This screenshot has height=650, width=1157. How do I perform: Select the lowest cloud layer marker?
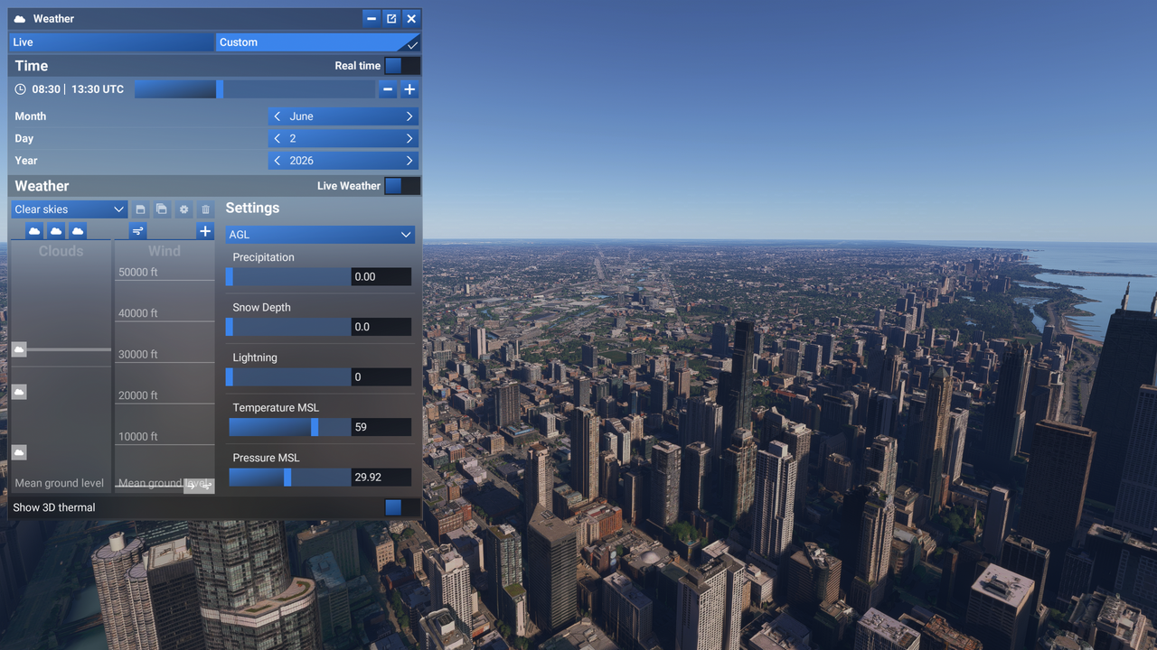(x=19, y=452)
